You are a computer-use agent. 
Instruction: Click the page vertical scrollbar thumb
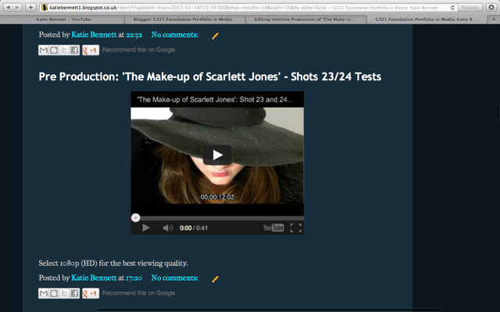click(498, 112)
